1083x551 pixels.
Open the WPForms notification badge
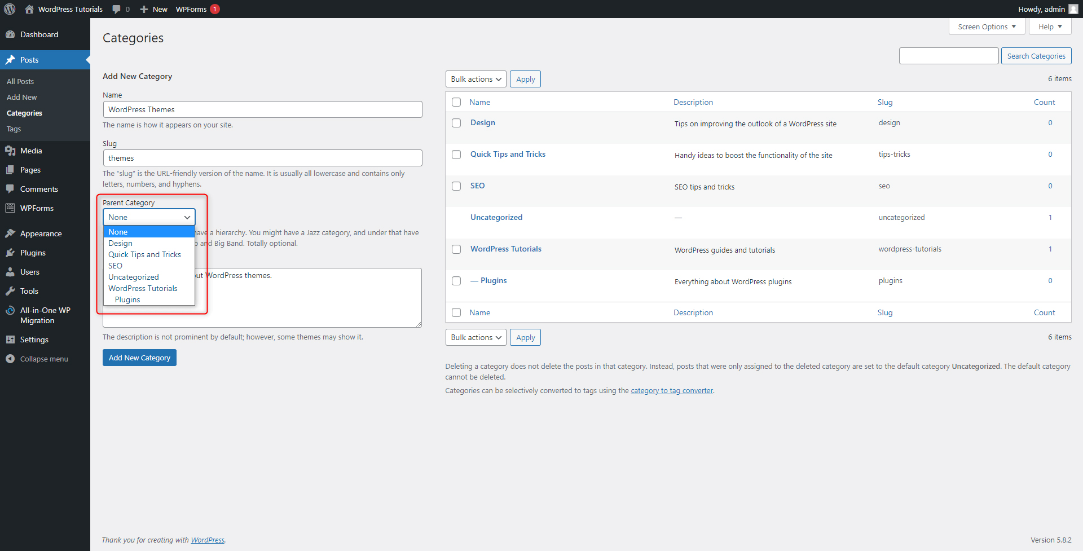coord(215,9)
